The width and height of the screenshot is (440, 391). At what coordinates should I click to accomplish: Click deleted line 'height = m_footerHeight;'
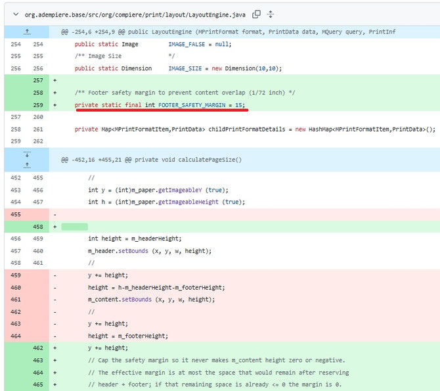tap(128, 336)
